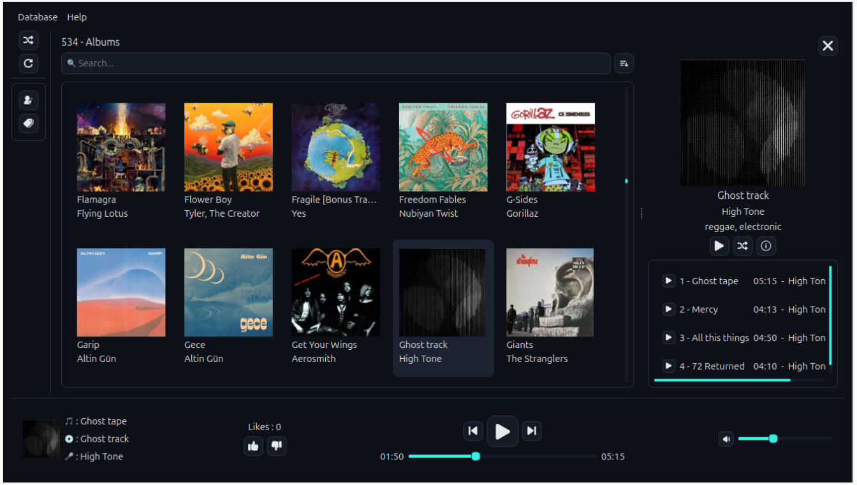The image size is (857, 485).
Task: Close the album details panel
Action: coord(828,46)
